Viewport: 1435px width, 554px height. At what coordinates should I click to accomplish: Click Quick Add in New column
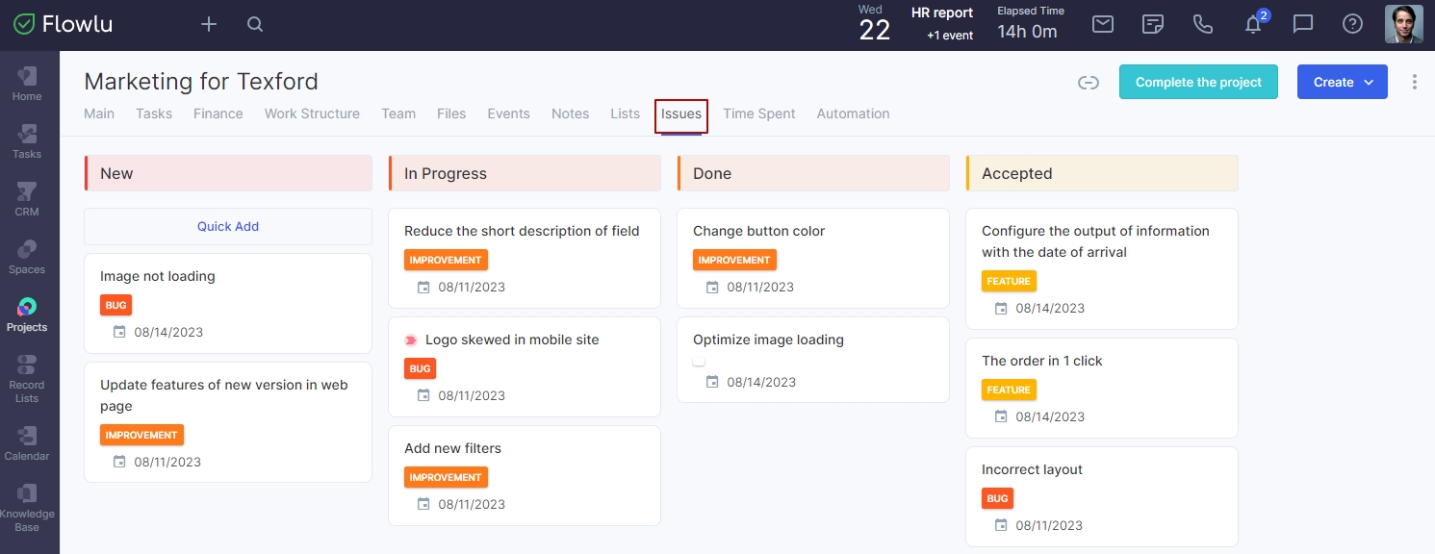pos(228,226)
